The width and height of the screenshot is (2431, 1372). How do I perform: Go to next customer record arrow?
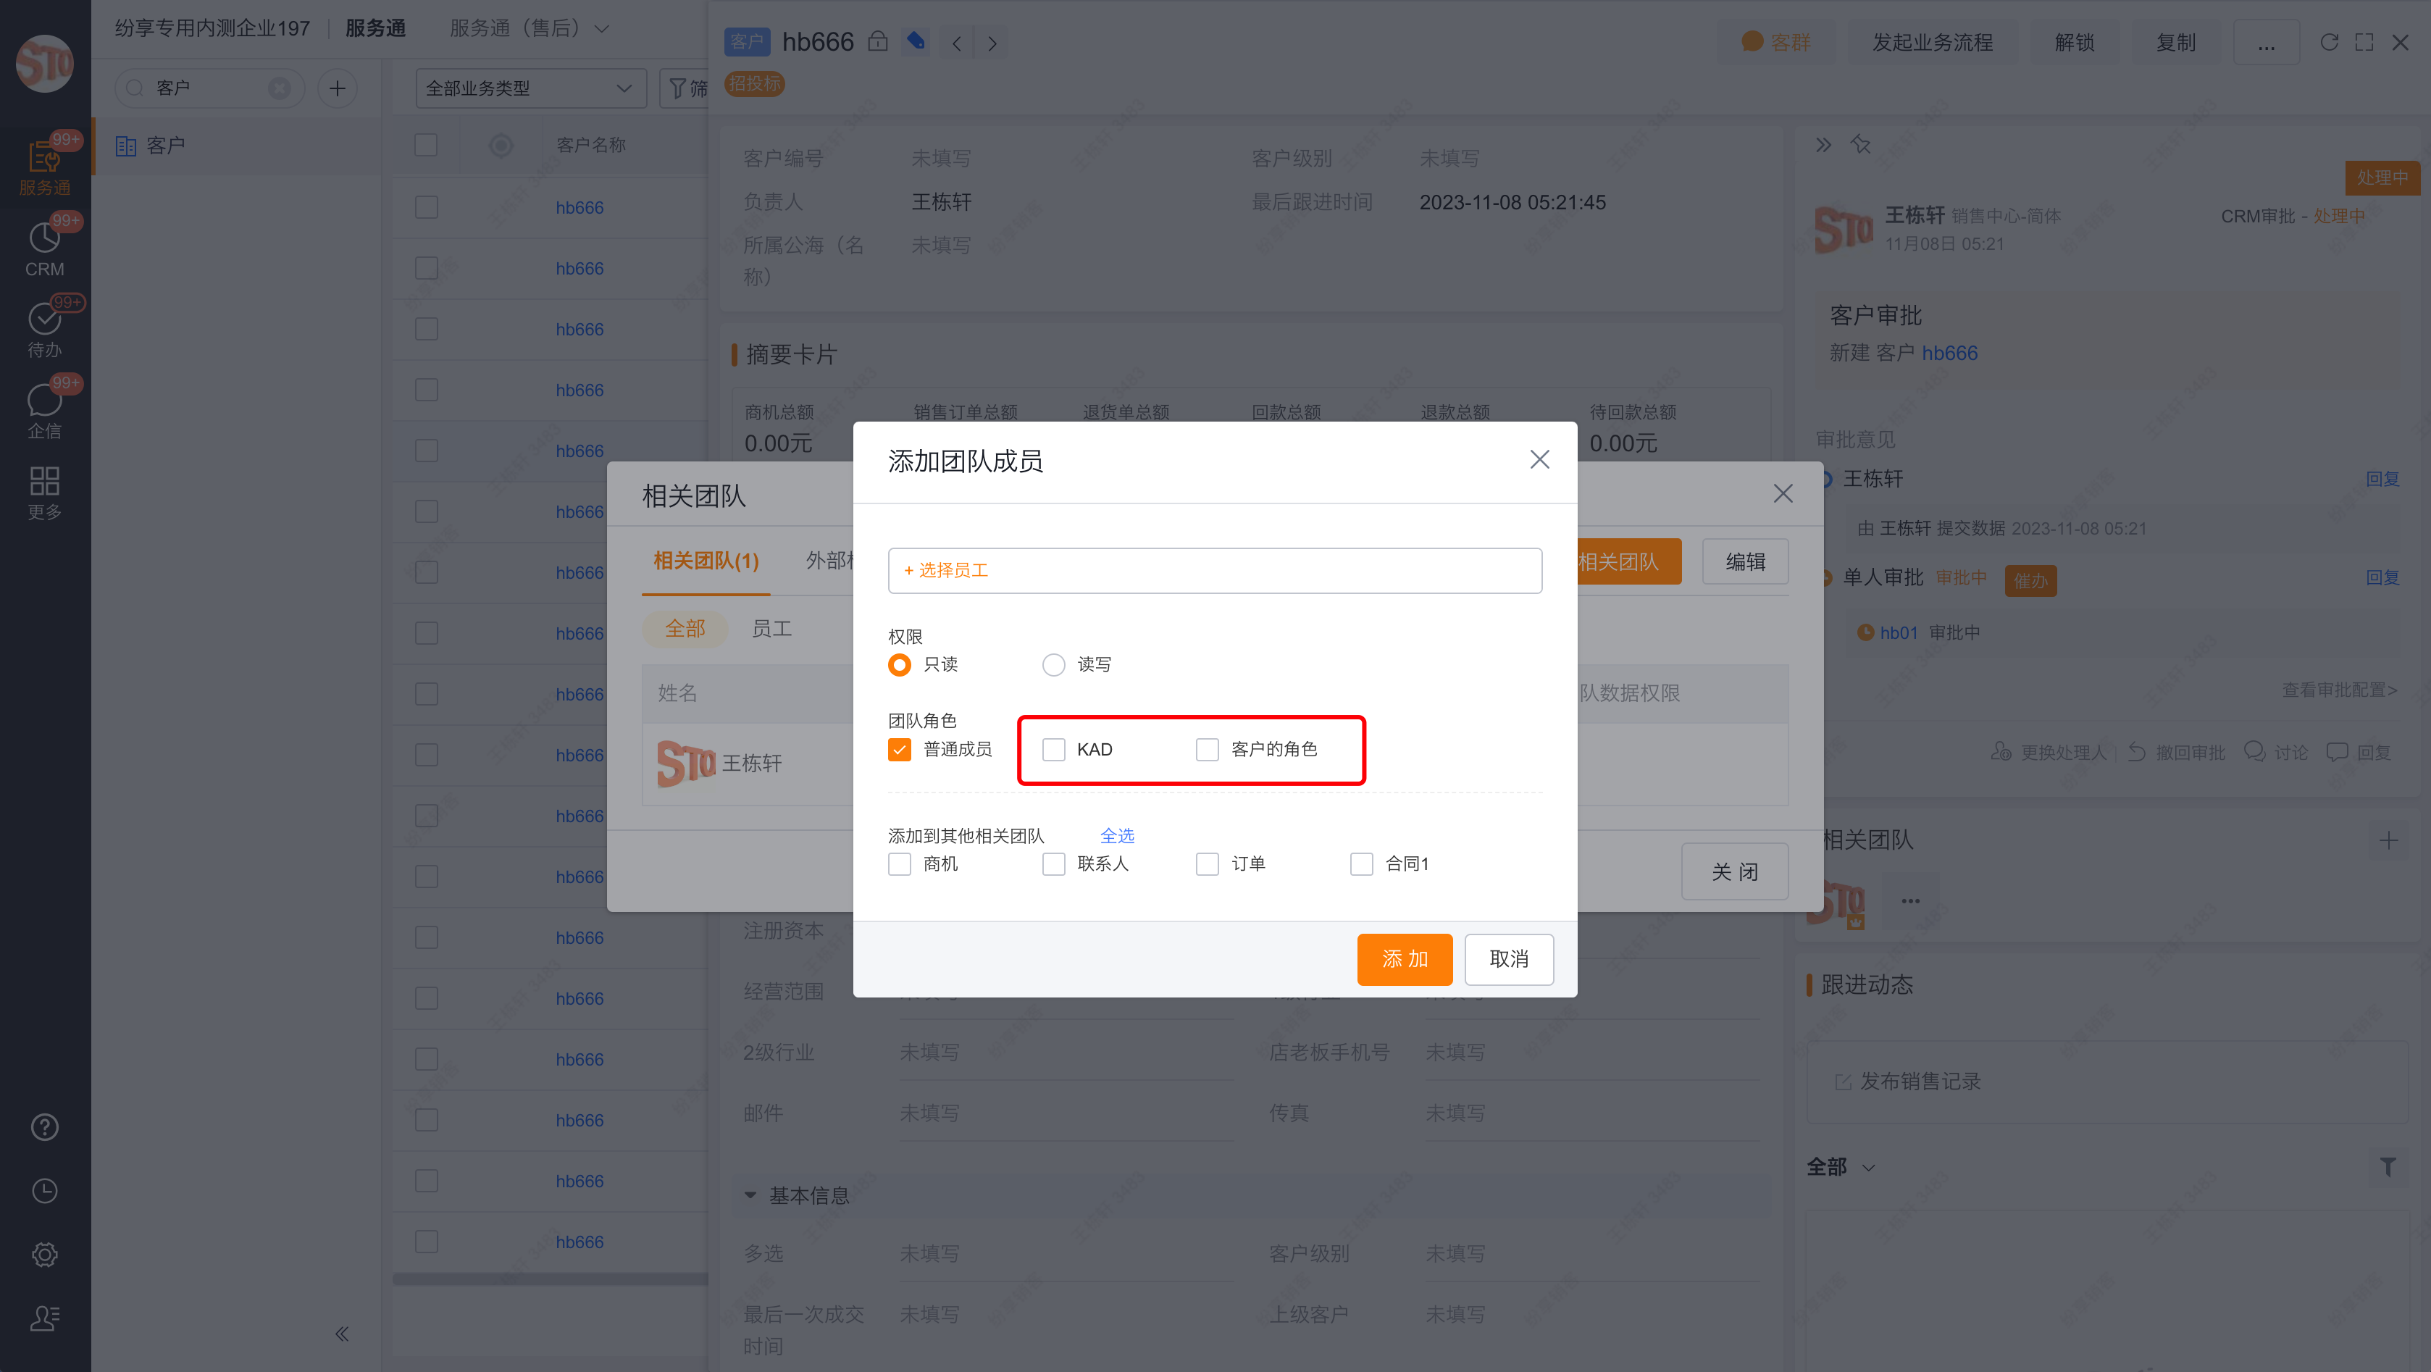pyautogui.click(x=992, y=43)
